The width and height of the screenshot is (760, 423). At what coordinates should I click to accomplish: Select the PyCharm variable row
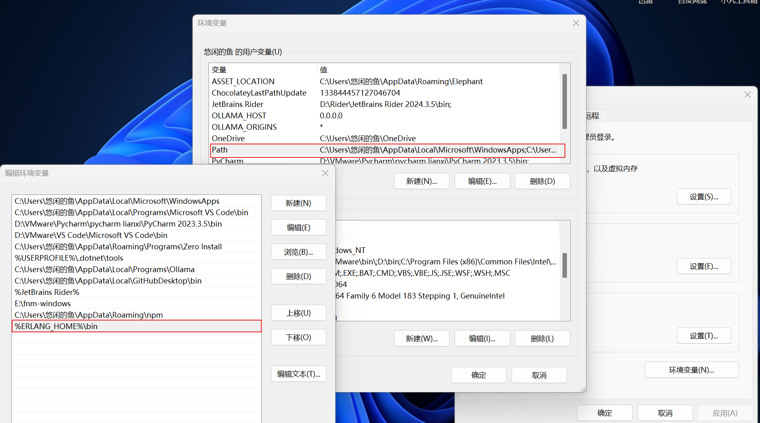point(384,160)
